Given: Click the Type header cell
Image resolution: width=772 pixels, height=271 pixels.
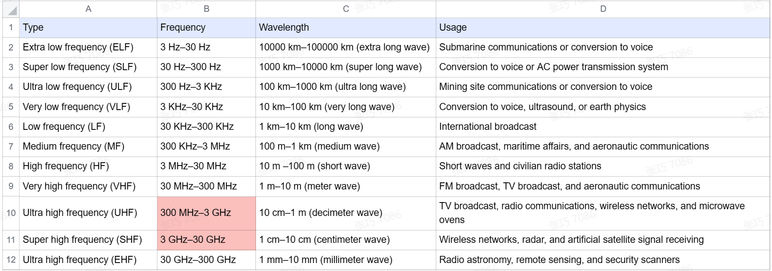Looking at the screenshot, I should coord(88,28).
